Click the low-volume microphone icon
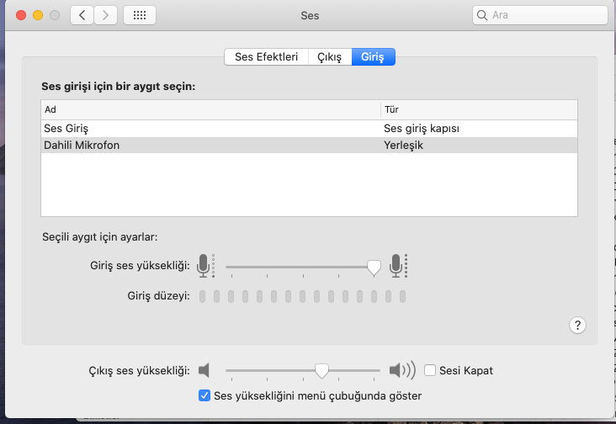The width and height of the screenshot is (616, 424). coord(203,266)
